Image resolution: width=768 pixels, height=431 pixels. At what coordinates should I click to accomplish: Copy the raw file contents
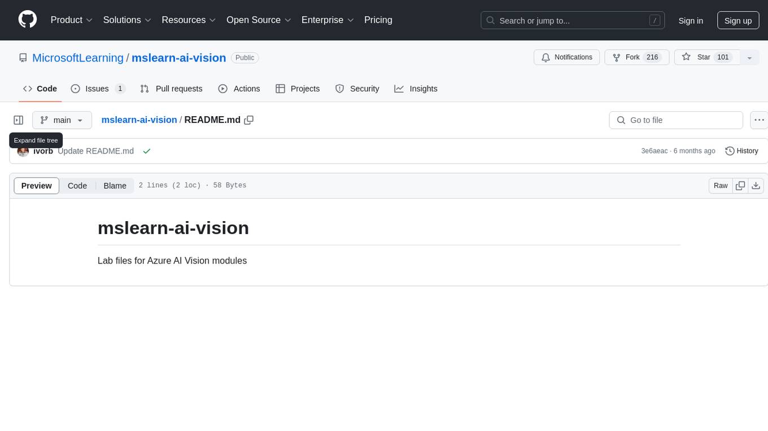740,186
